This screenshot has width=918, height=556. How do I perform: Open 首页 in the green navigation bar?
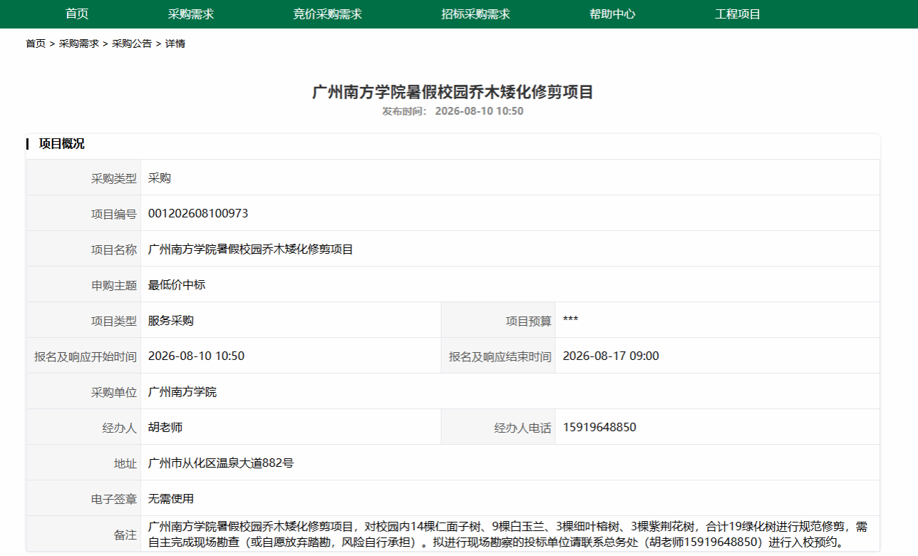coord(77,14)
